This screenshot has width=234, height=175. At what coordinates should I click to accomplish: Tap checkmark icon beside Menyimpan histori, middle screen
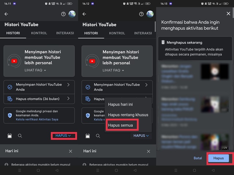[x=88, y=87]
